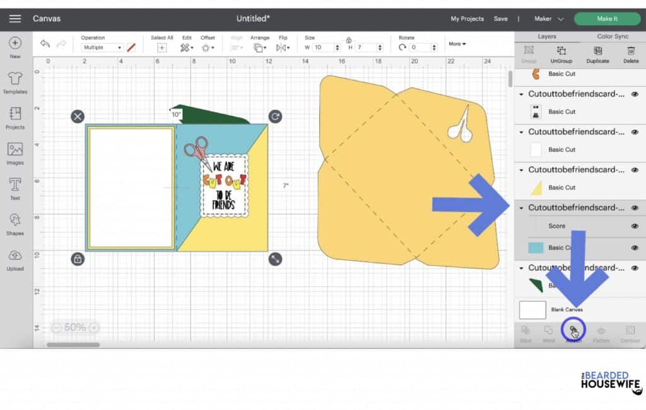
Task: Open the Operation dropdown
Action: (102, 48)
